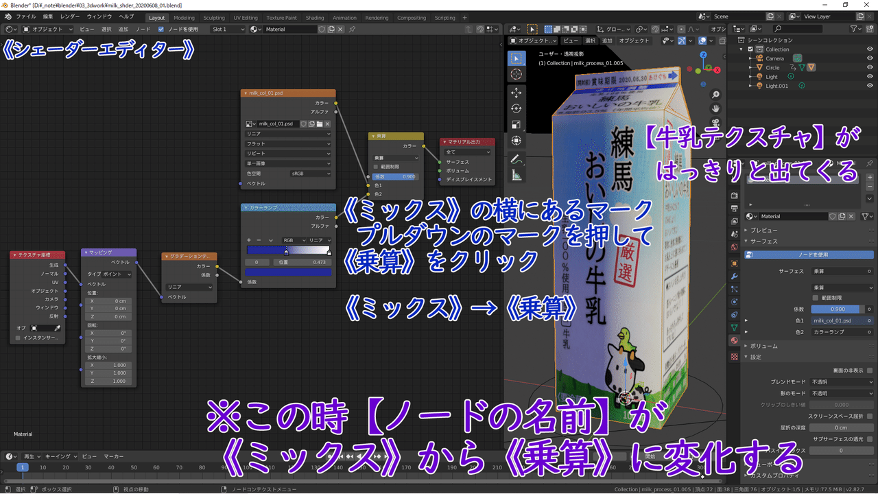Open the File menu
This screenshot has width=878, height=494.
(26, 17)
